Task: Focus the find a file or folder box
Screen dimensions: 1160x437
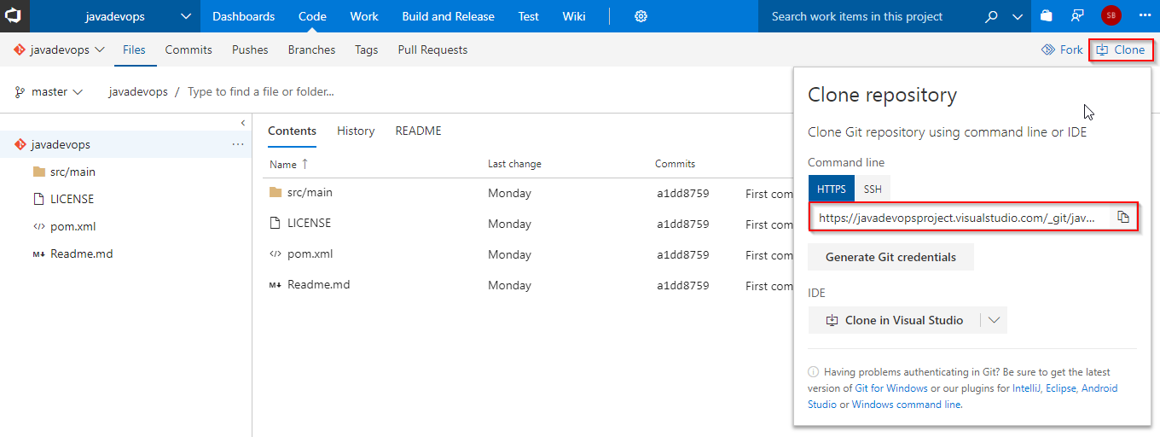Action: click(x=261, y=91)
